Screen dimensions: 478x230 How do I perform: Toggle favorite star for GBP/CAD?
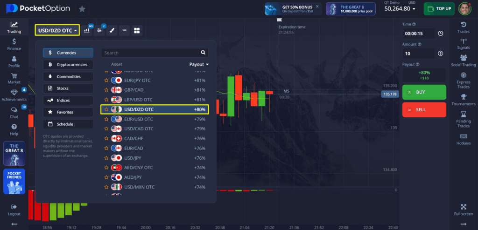(106, 90)
